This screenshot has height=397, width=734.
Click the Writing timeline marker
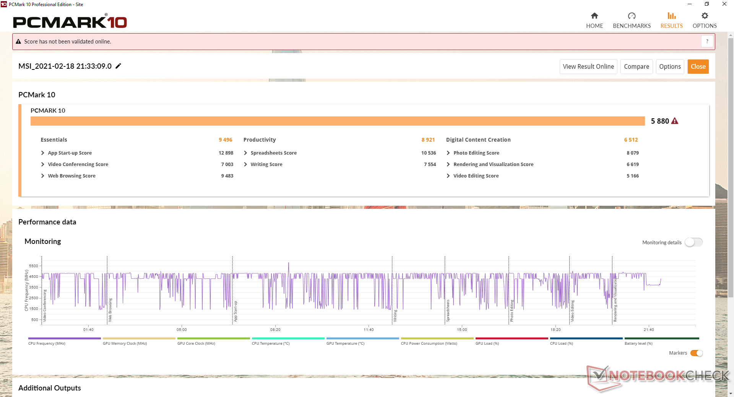pos(395,316)
